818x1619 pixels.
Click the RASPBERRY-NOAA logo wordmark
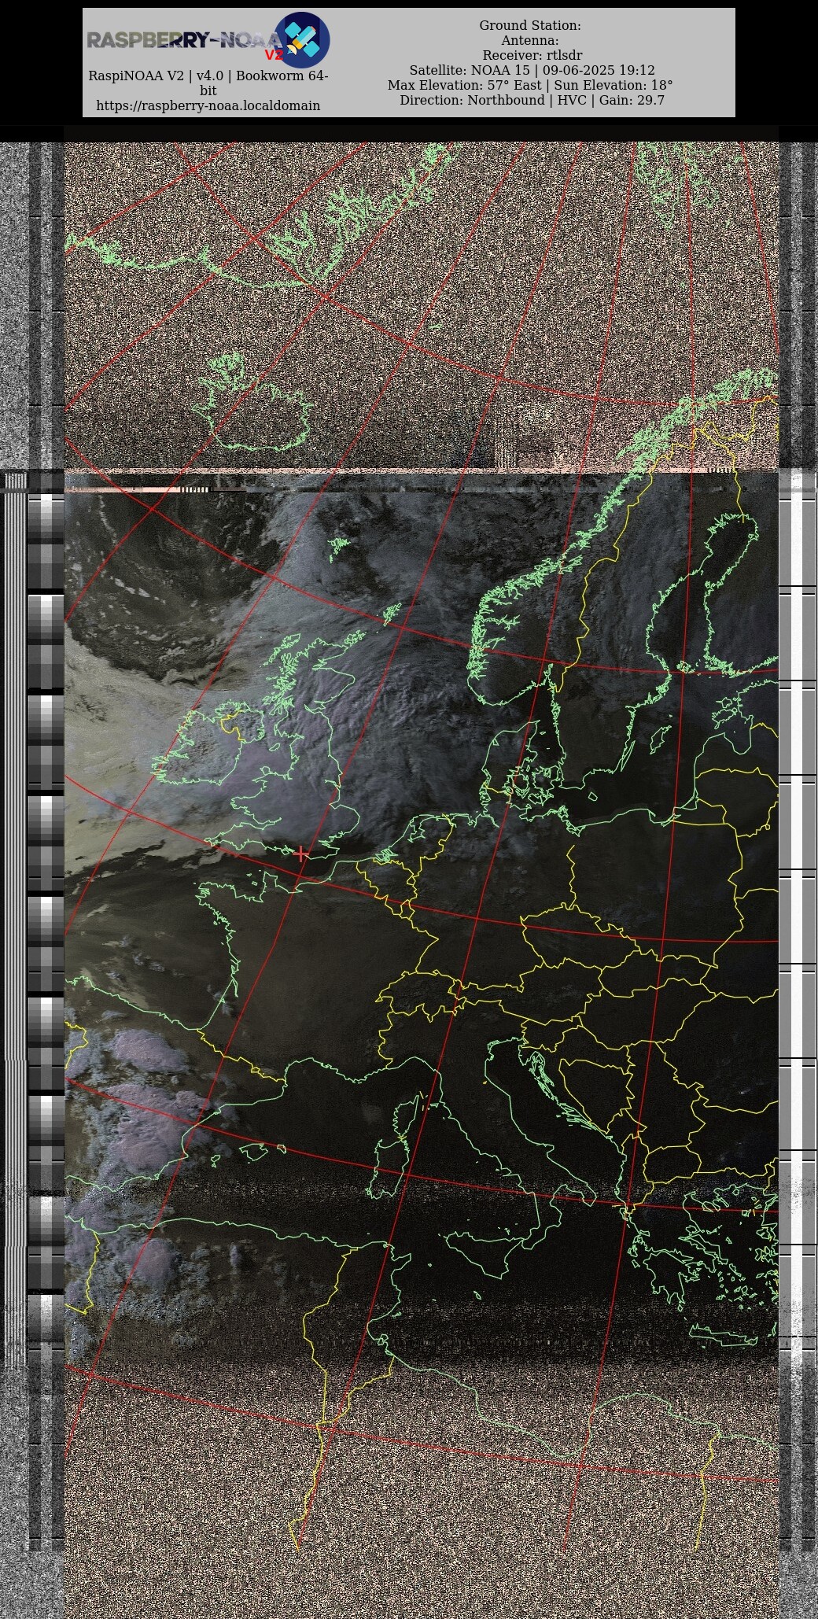coord(183,41)
